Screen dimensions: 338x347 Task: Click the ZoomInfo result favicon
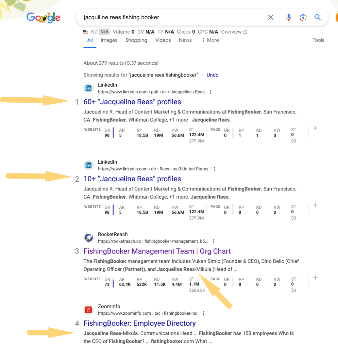[x=89, y=310]
